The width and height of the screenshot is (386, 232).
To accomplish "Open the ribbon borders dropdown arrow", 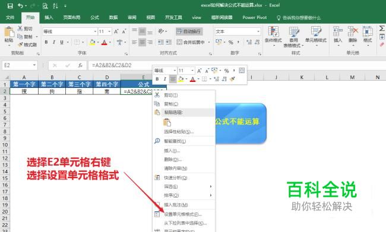I will (x=83, y=42).
